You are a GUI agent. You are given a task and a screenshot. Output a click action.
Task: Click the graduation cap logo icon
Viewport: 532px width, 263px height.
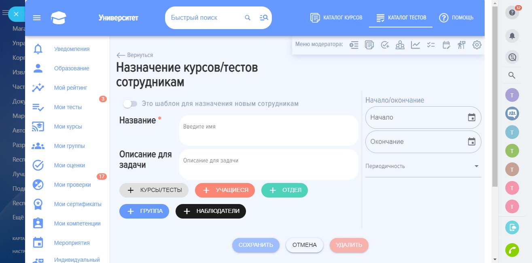[x=59, y=18]
